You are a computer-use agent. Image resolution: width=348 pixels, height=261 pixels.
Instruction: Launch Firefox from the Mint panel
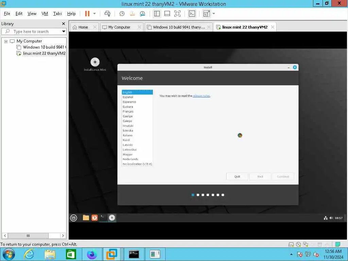pyautogui.click(x=94, y=218)
